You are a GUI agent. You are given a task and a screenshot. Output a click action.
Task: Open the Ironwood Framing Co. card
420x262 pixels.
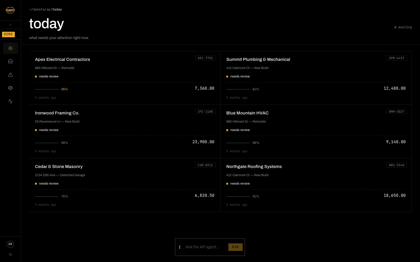[125, 132]
